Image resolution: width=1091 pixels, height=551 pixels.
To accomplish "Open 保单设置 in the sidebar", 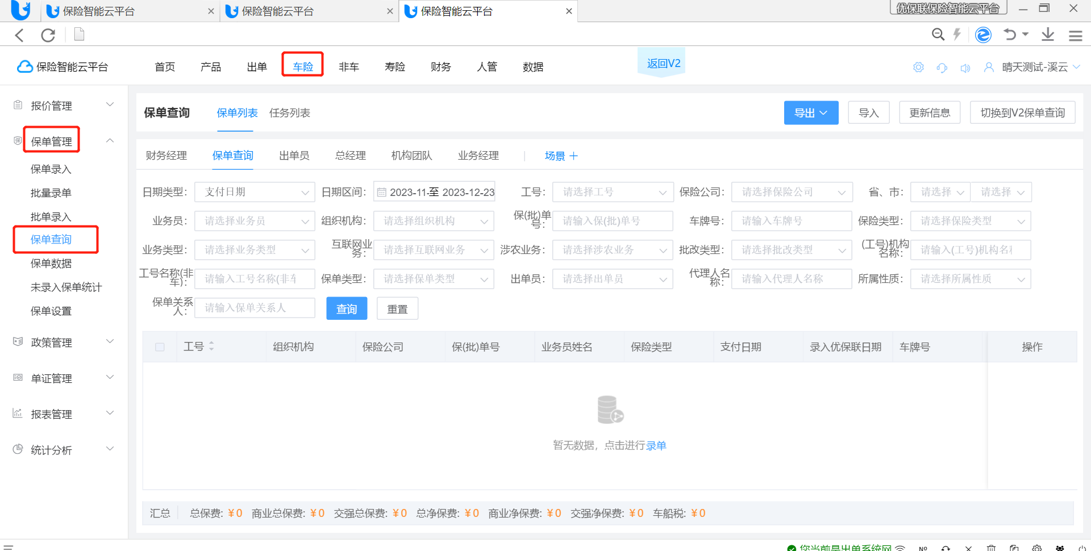I will tap(51, 311).
